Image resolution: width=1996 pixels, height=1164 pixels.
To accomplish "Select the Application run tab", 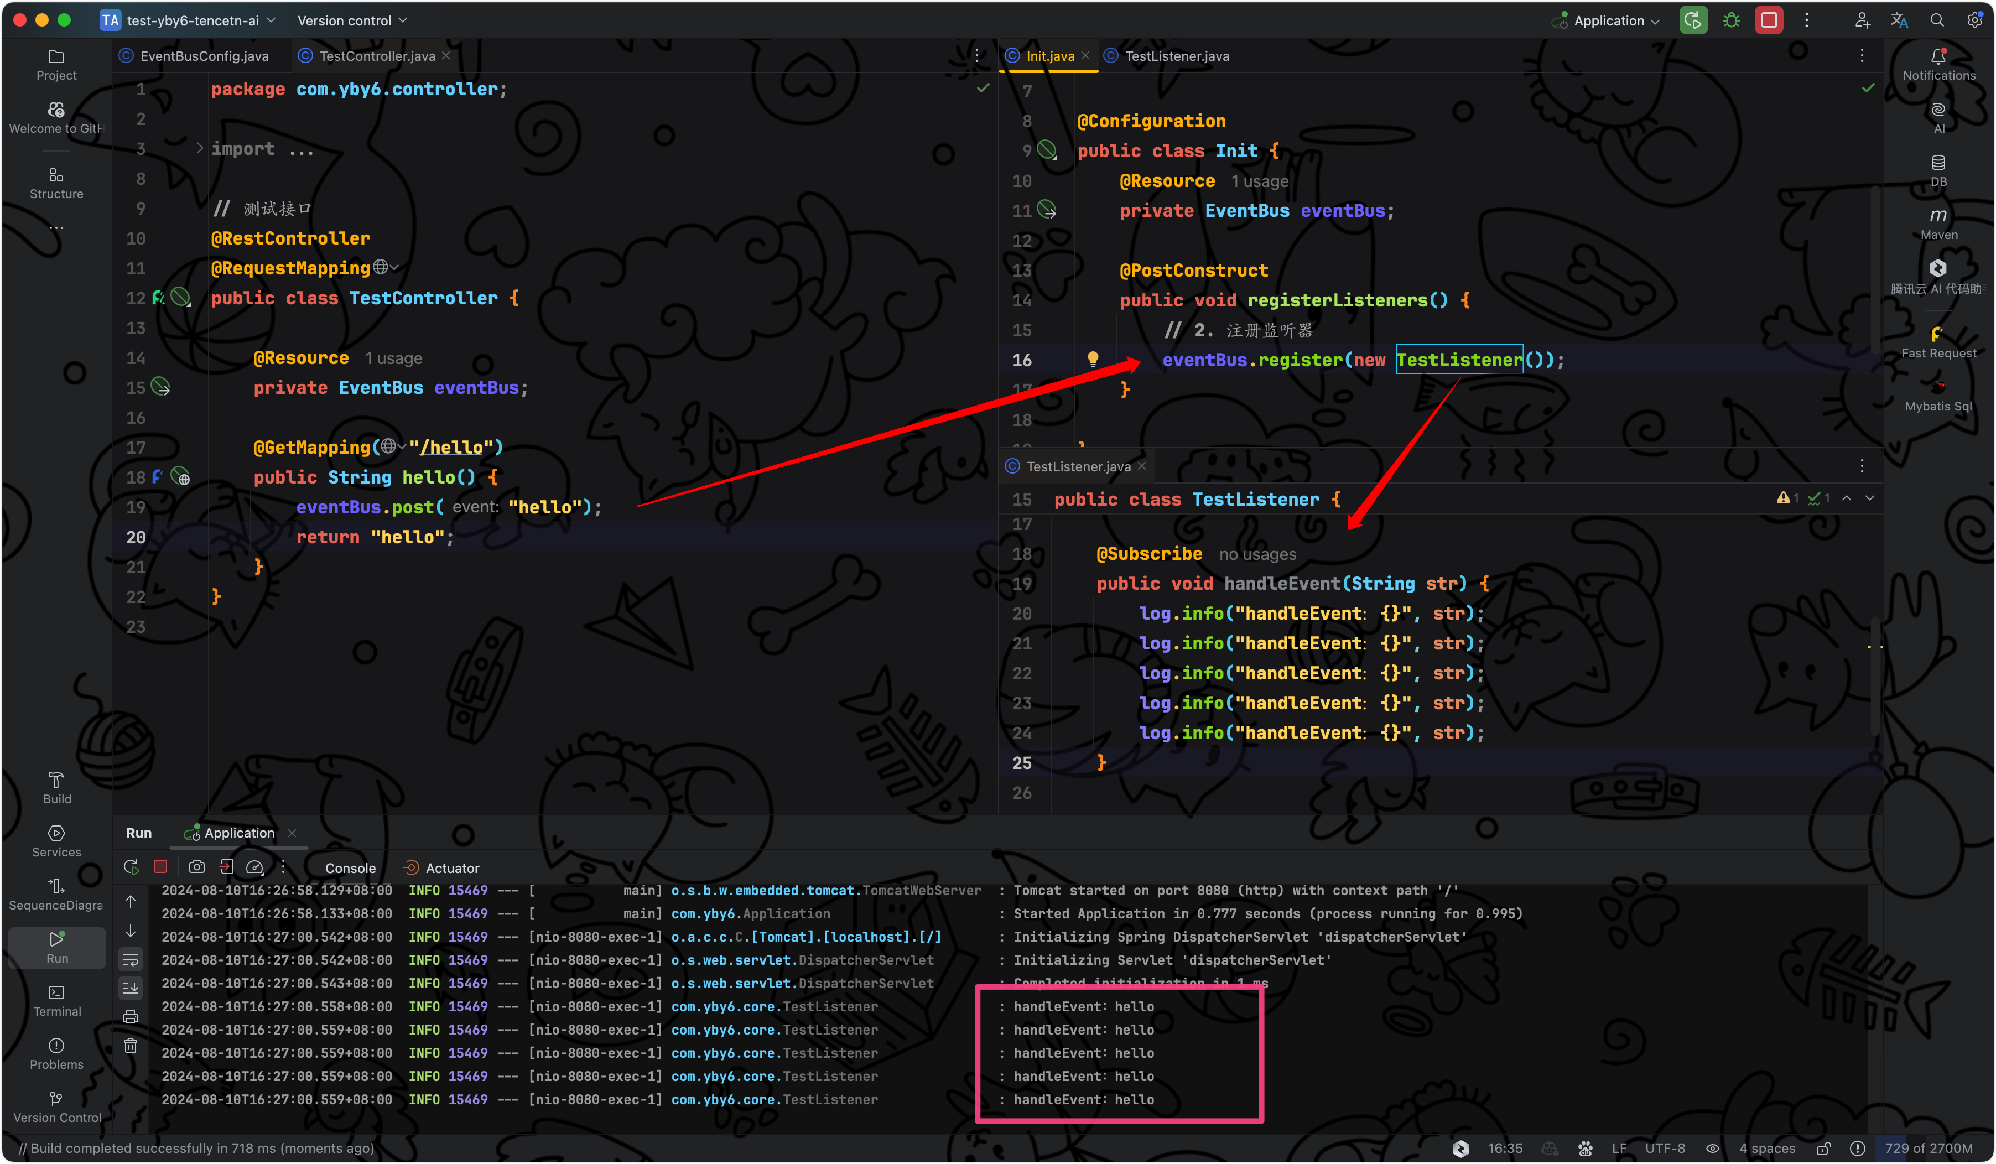I will point(239,833).
